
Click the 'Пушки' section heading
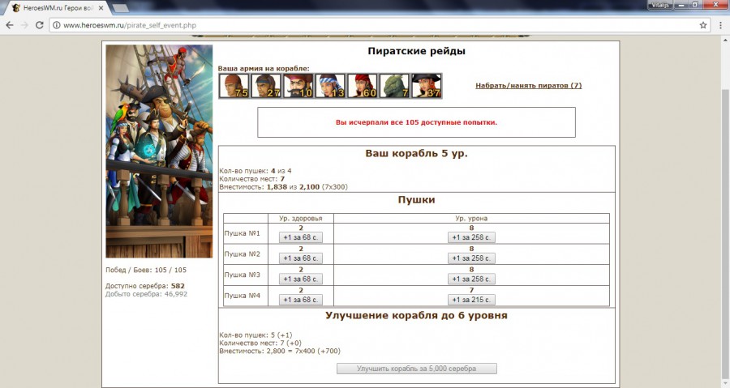click(417, 200)
